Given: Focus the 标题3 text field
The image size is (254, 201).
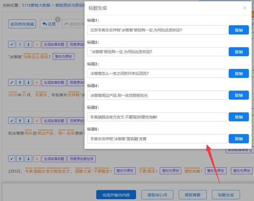Looking at the screenshot, I should 158,73.
